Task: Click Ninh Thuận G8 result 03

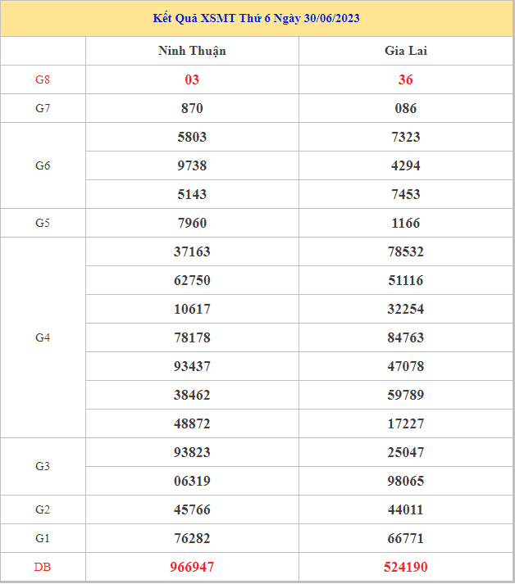Action: point(192,79)
